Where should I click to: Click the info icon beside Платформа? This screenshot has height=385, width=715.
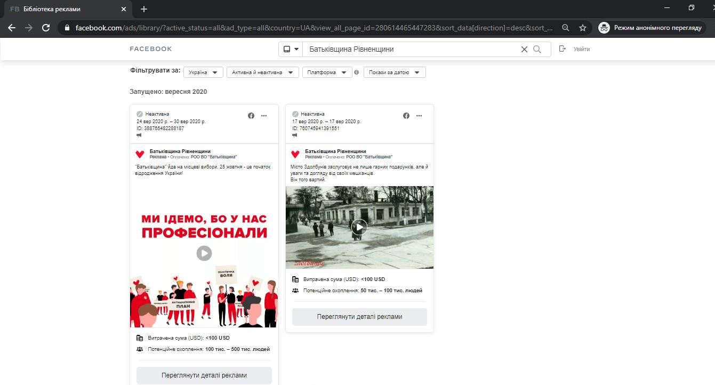tap(357, 73)
